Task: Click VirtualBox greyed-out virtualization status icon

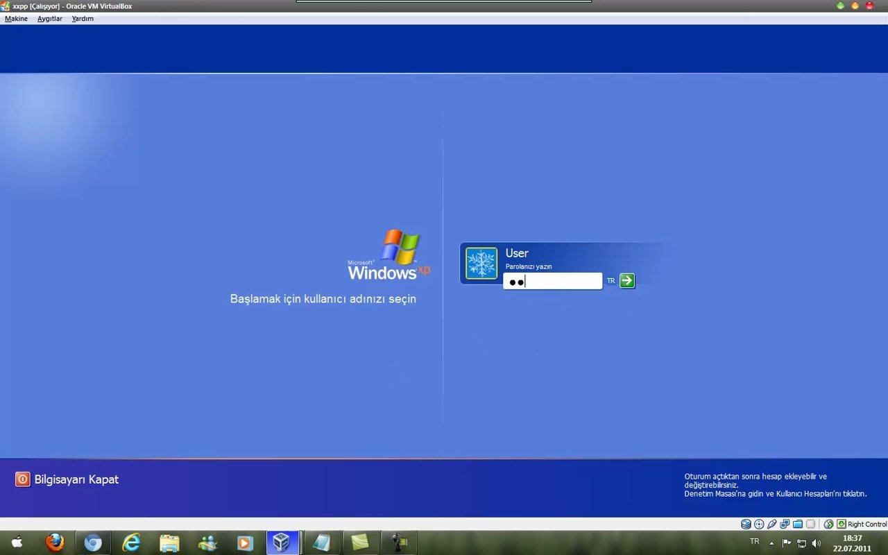Action: click(810, 524)
